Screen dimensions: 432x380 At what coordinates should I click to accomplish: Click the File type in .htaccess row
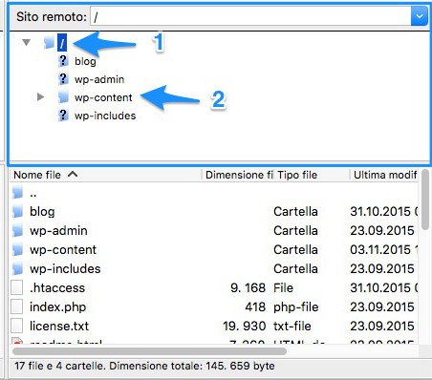click(283, 288)
